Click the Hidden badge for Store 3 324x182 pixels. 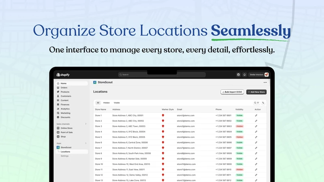(240, 126)
